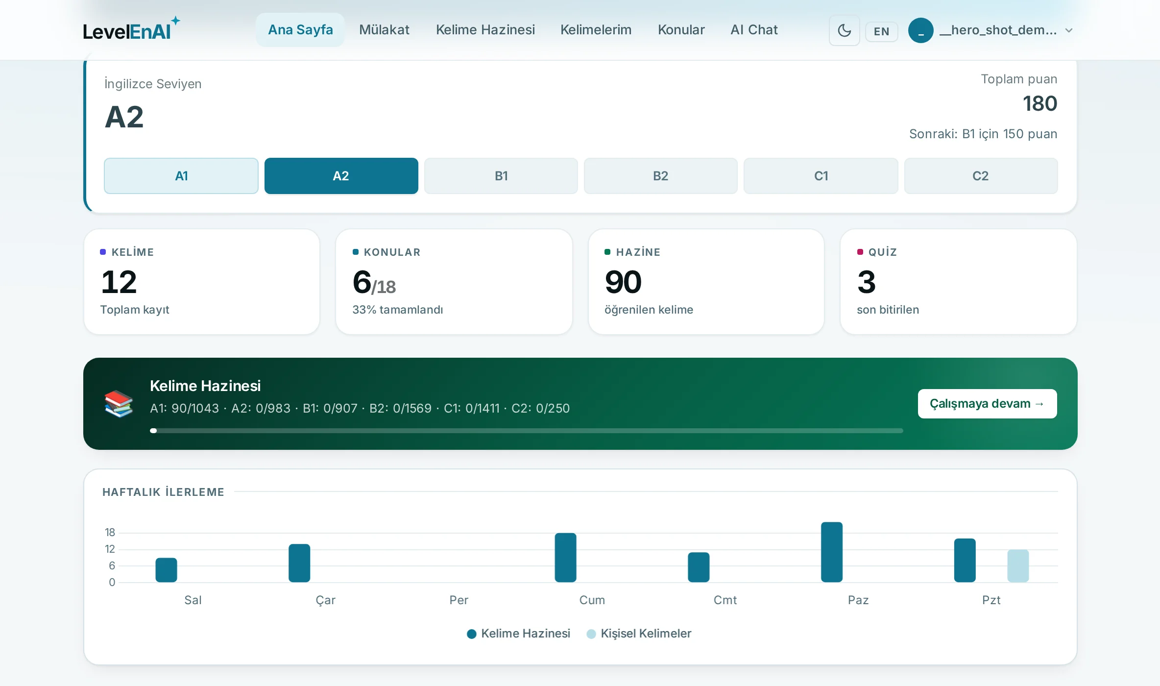Screen dimensions: 1160x686
Task: Toggle the Kelime Hazinesi chart legend
Action: click(x=519, y=634)
